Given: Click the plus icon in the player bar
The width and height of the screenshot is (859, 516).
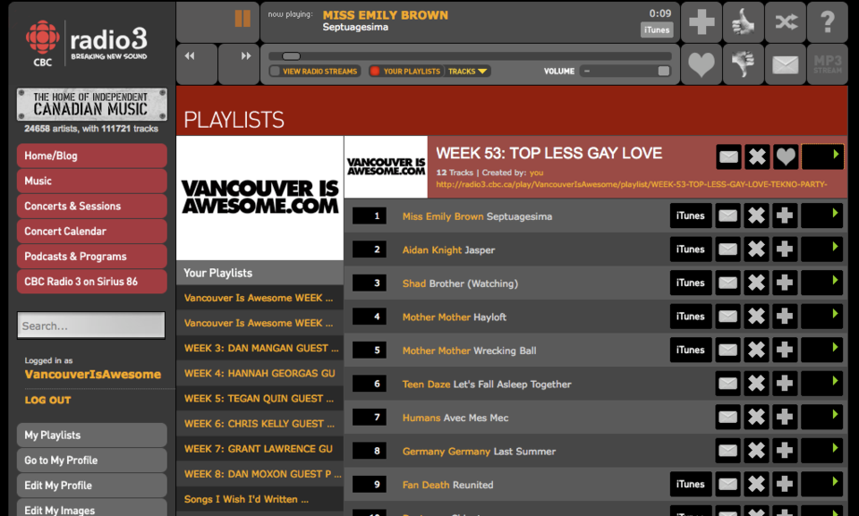Looking at the screenshot, I should pos(702,22).
